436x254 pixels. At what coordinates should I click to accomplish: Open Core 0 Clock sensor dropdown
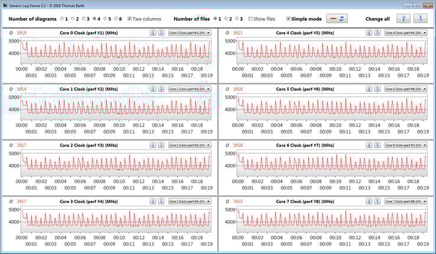[x=190, y=33]
